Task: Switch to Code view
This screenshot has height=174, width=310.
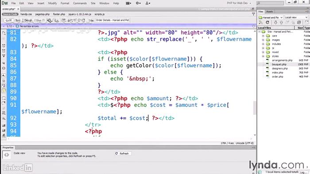Action: point(8,20)
